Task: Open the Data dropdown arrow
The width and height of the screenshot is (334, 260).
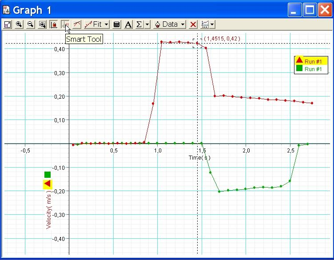Action: [183, 24]
